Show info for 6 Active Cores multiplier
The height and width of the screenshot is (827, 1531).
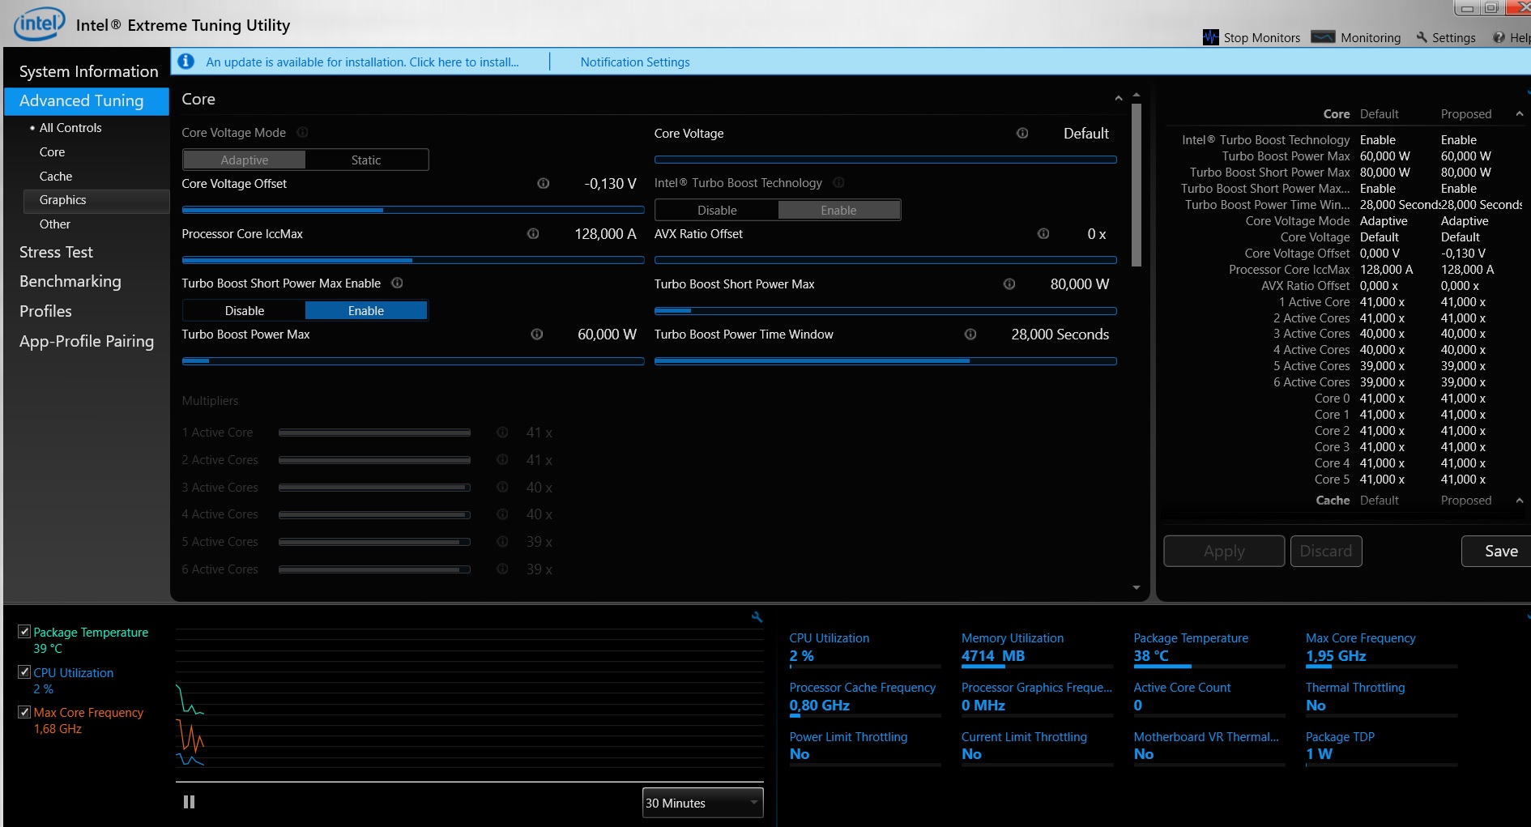point(502,569)
